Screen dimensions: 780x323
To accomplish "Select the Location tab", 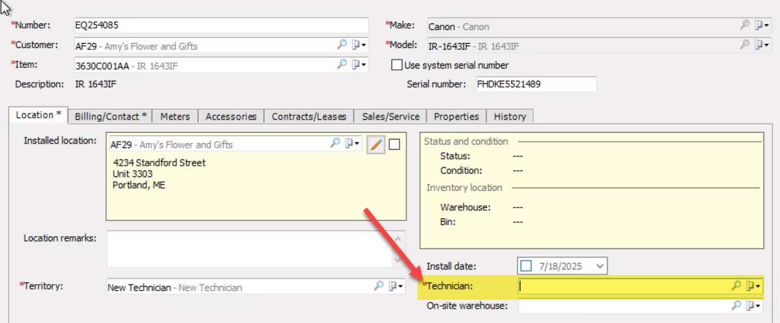I will click(x=38, y=115).
